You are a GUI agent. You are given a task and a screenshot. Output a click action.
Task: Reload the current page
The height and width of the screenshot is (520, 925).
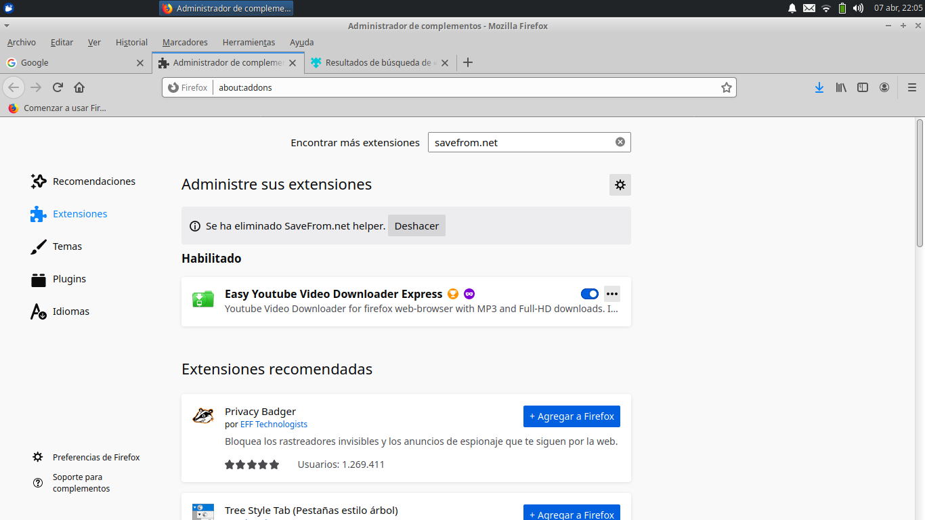click(x=58, y=87)
